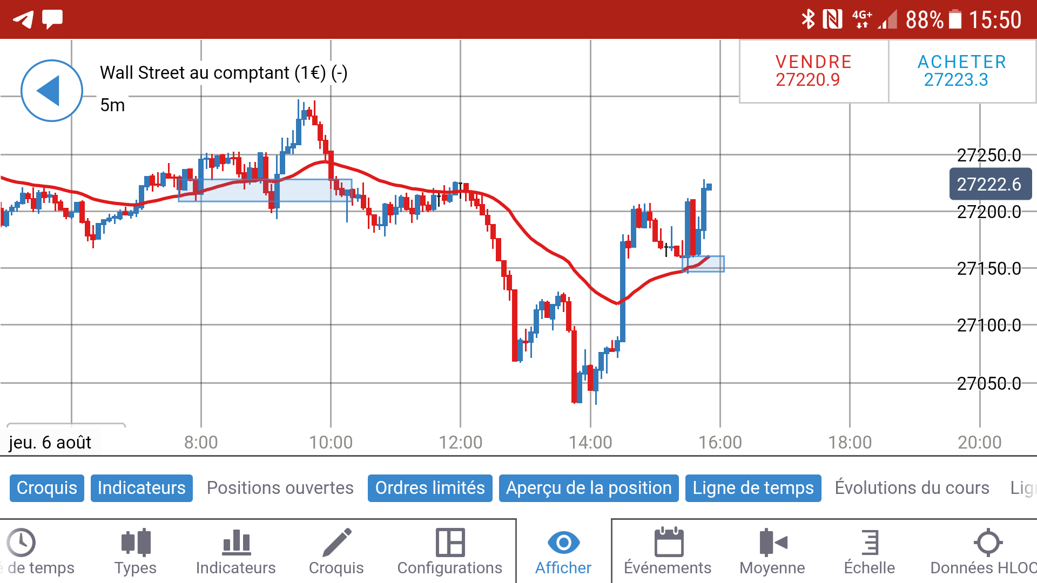Viewport: 1037px width, 583px height.
Task: Open Indicateurs bar chart icon
Action: (x=236, y=543)
